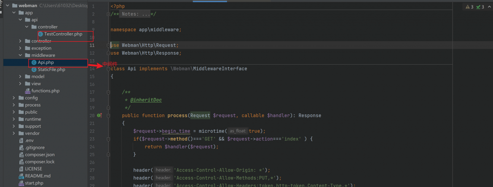
Task: Collapse the api folder in tree
Action: click(21, 20)
